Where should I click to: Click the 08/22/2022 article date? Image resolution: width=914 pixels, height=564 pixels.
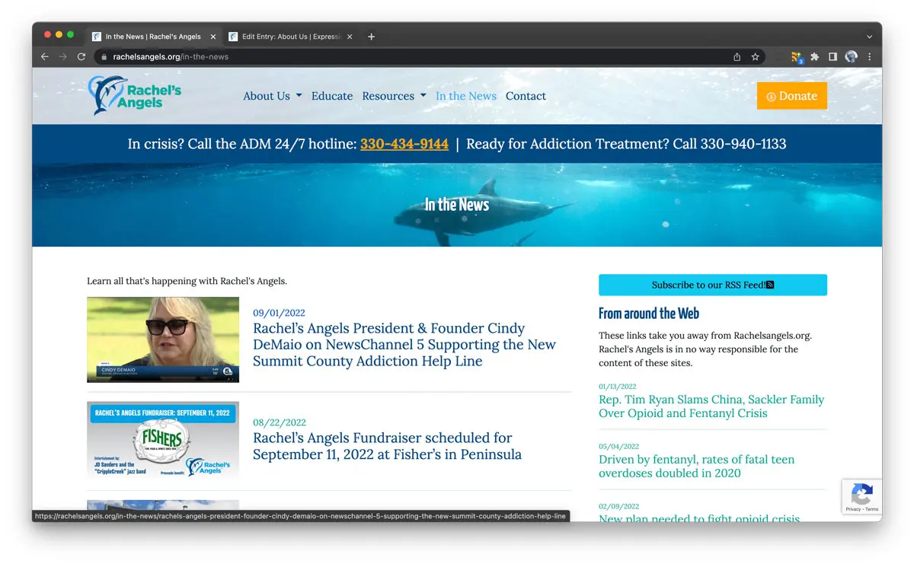(x=280, y=422)
